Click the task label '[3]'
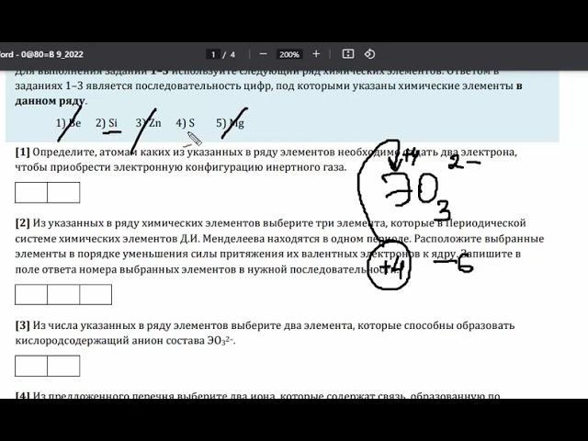 22,325
